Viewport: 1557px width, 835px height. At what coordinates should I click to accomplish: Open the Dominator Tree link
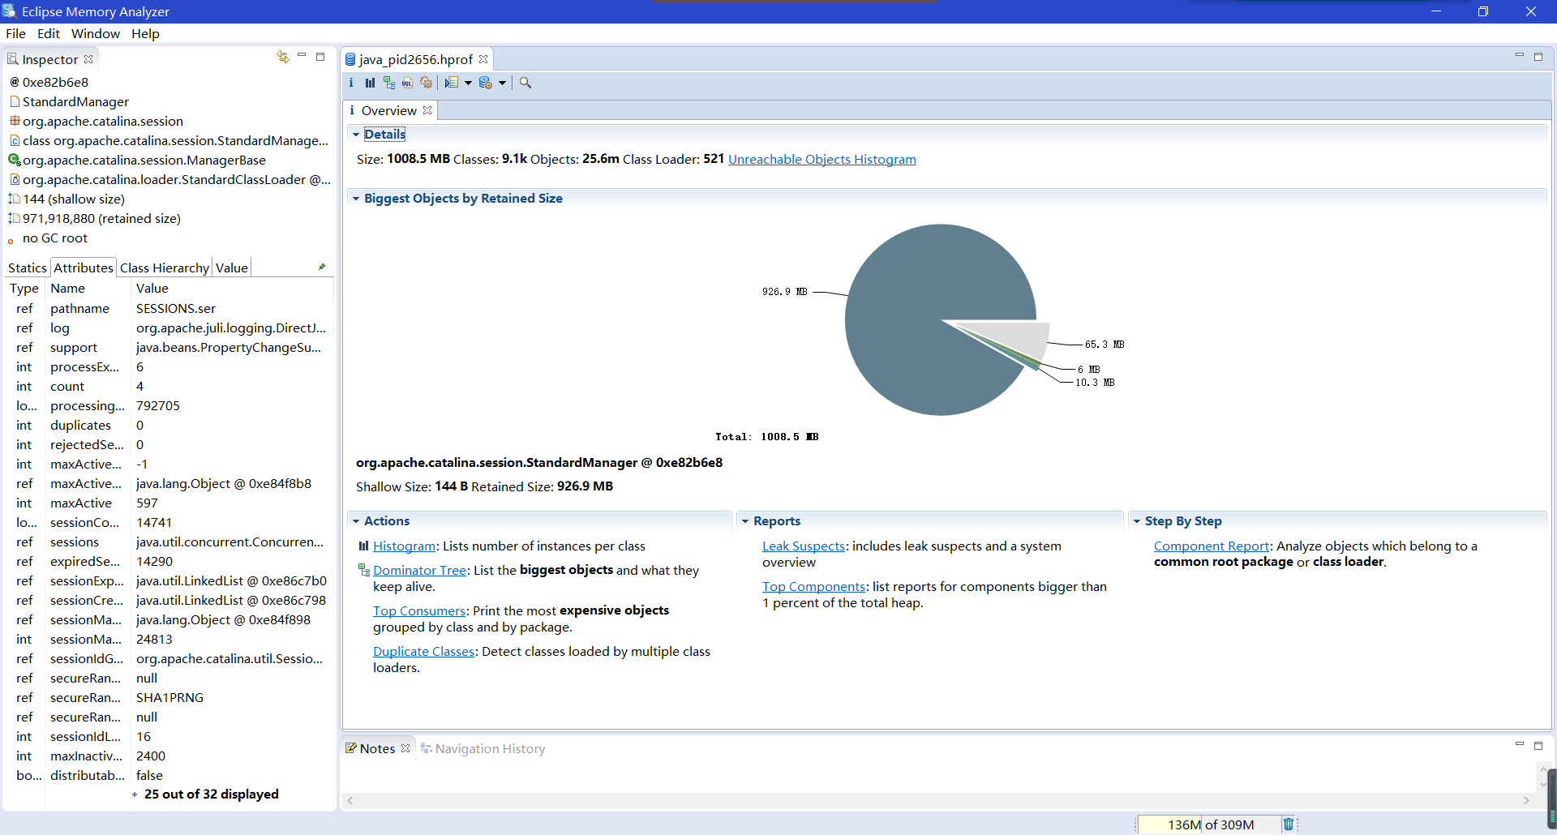pyautogui.click(x=420, y=571)
